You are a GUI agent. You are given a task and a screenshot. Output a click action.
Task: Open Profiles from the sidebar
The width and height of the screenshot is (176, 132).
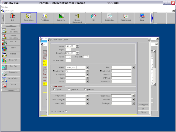11,55
